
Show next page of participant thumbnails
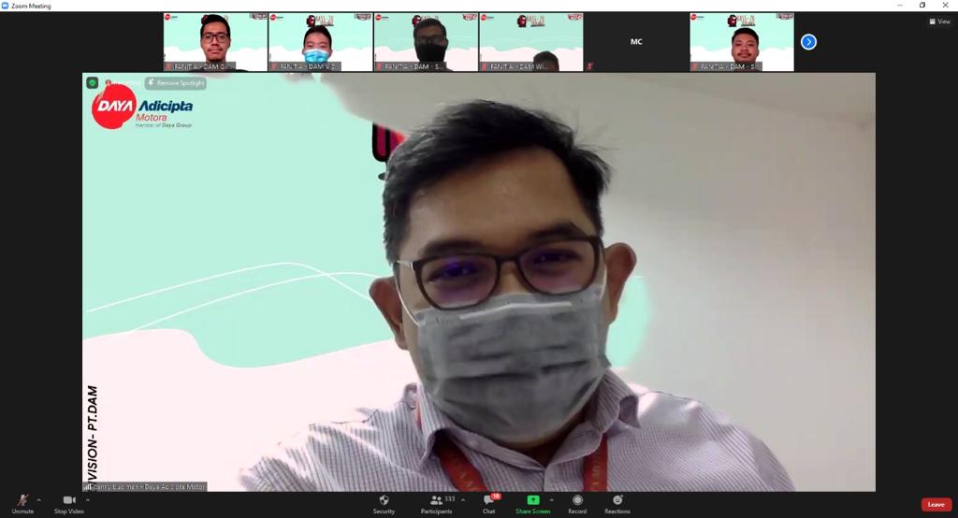click(808, 41)
